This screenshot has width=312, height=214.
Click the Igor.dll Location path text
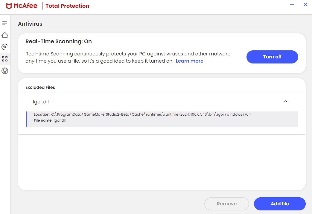click(x=151, y=114)
